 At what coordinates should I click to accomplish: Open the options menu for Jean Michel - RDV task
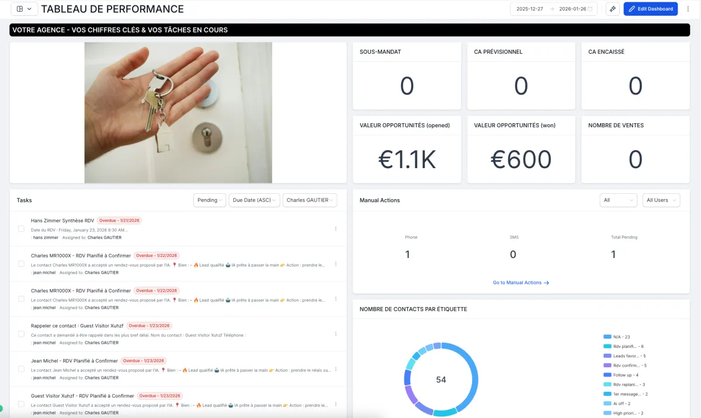point(336,369)
